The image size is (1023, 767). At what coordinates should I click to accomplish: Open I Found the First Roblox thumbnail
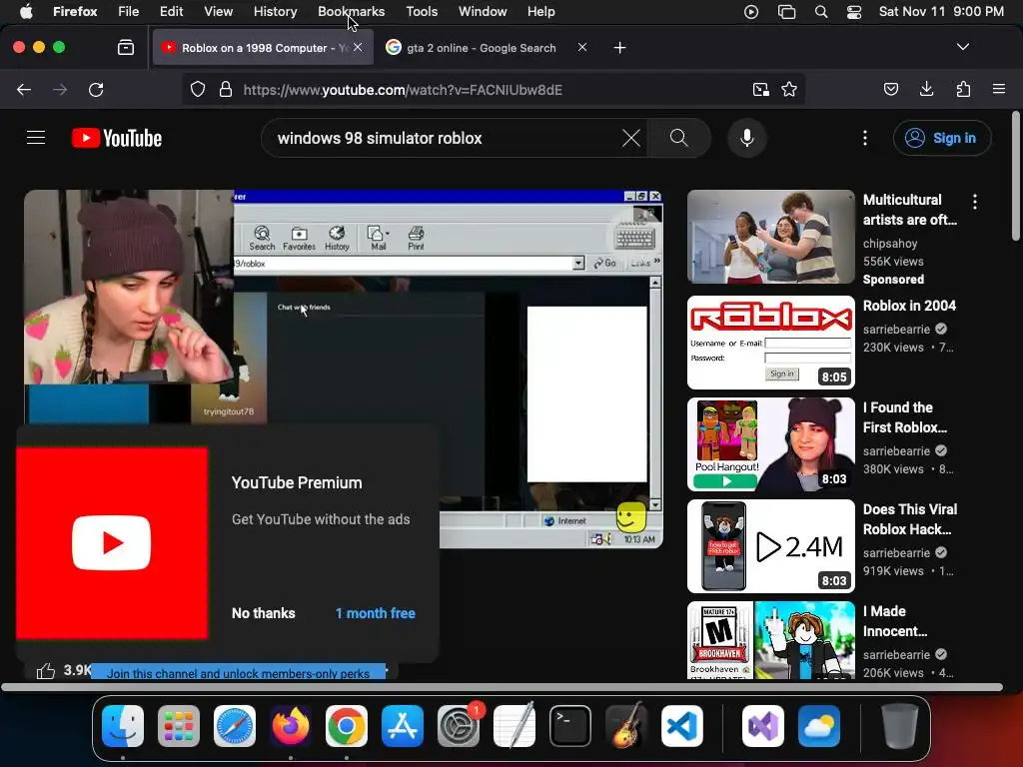tap(770, 444)
